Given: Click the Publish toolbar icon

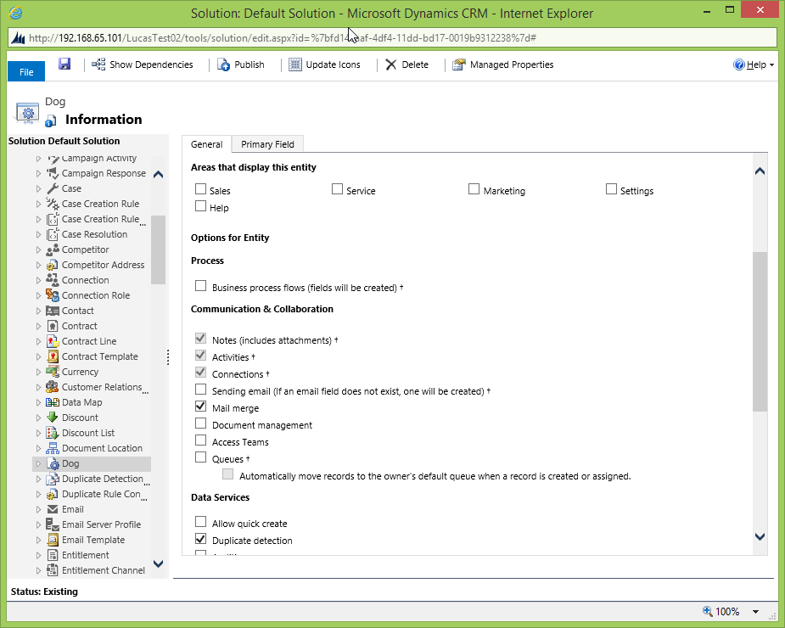Looking at the screenshot, I should (x=223, y=64).
